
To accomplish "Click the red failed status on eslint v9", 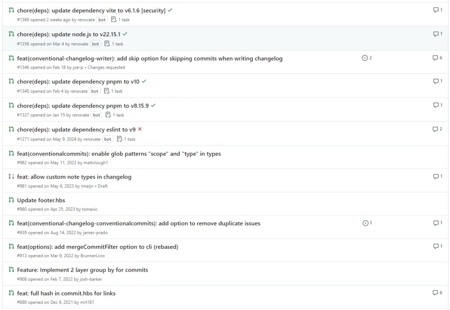I will [x=140, y=129].
